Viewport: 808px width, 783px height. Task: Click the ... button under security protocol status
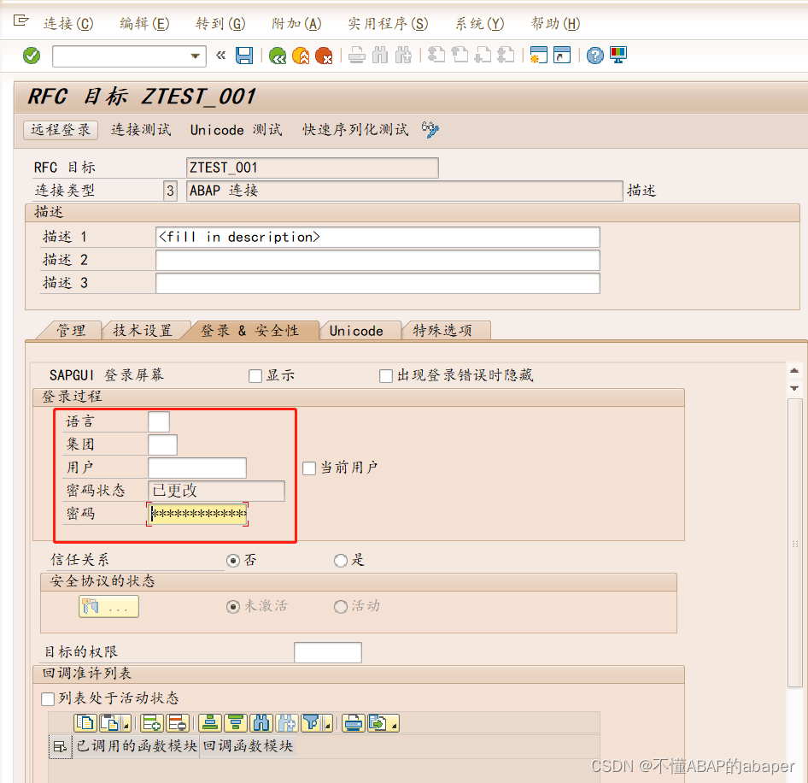pos(109,606)
